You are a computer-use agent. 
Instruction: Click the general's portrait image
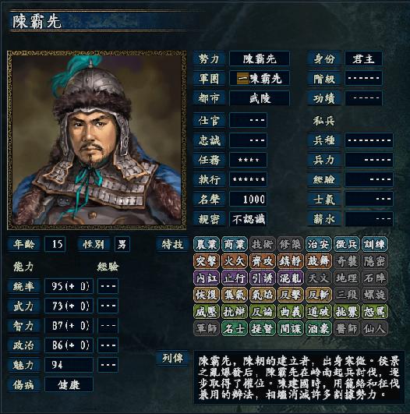[x=97, y=140]
